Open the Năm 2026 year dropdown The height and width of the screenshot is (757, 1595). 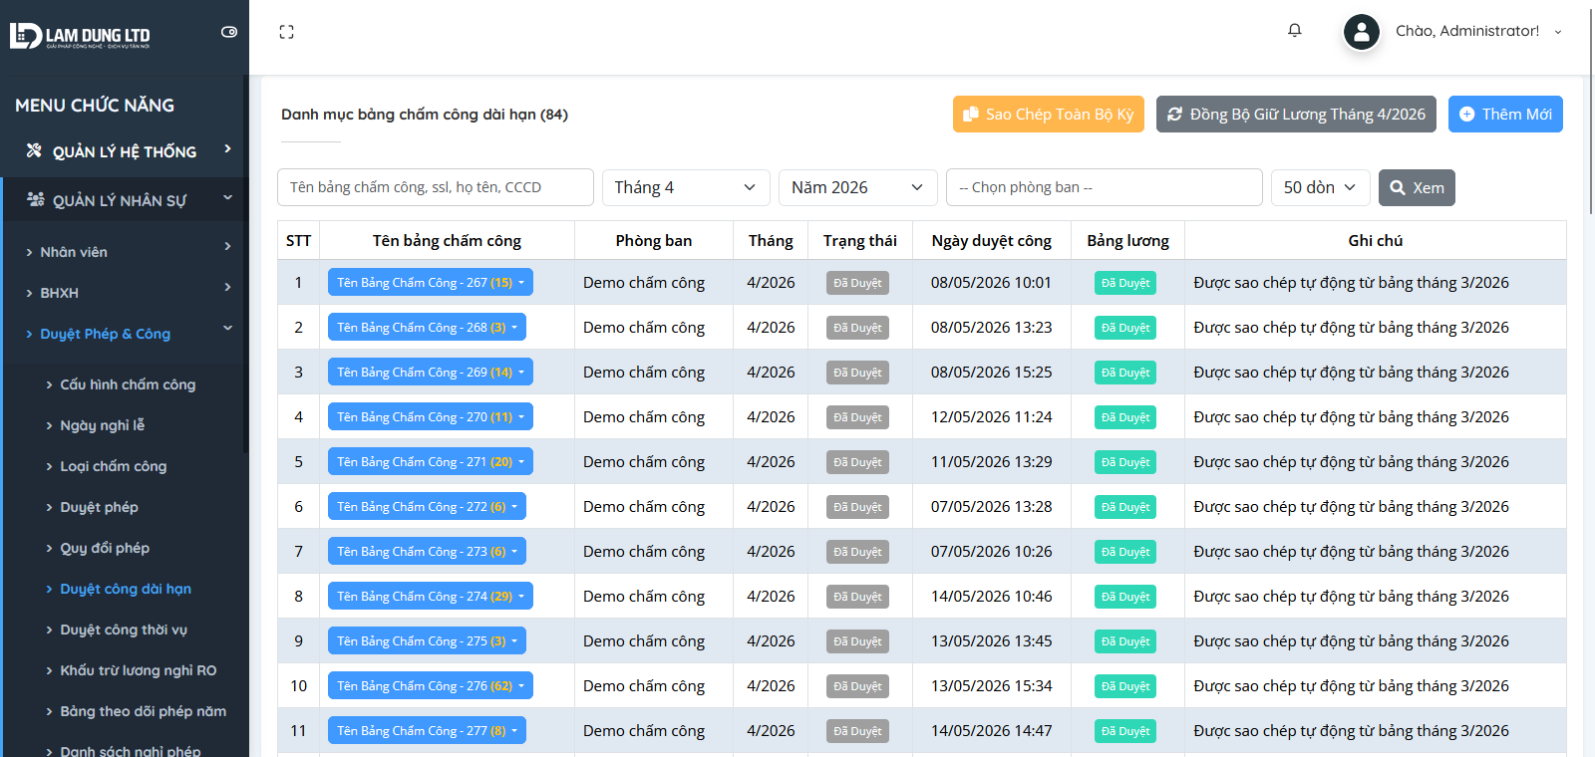pyautogui.click(x=858, y=187)
